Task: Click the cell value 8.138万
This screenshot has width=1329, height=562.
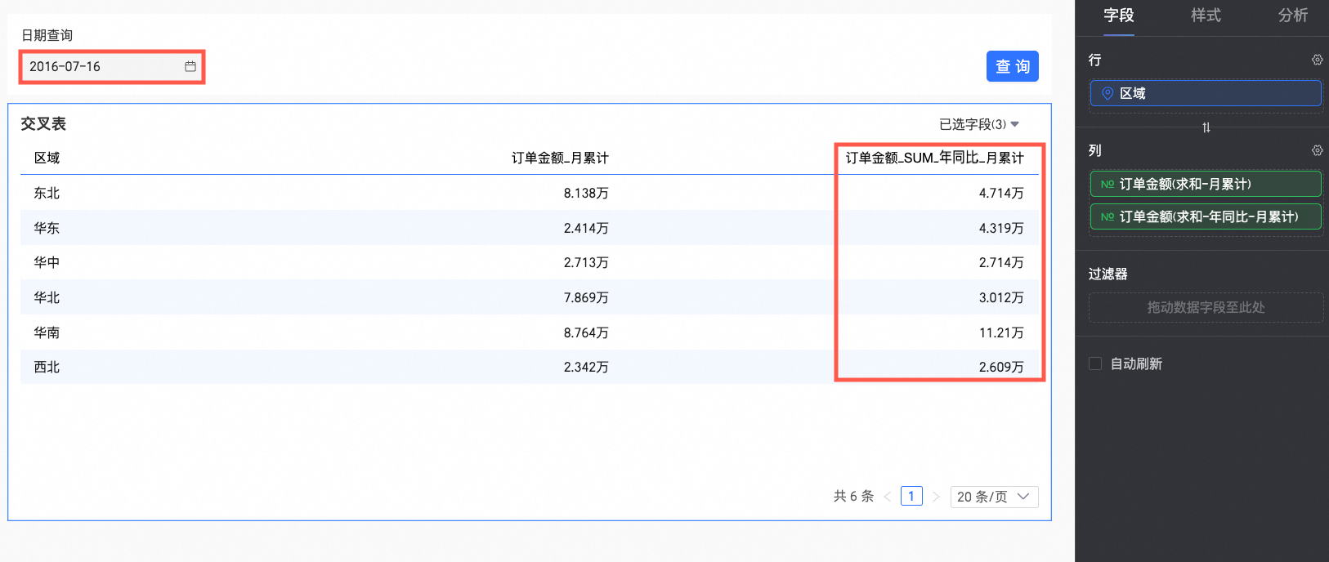Action: pos(586,193)
